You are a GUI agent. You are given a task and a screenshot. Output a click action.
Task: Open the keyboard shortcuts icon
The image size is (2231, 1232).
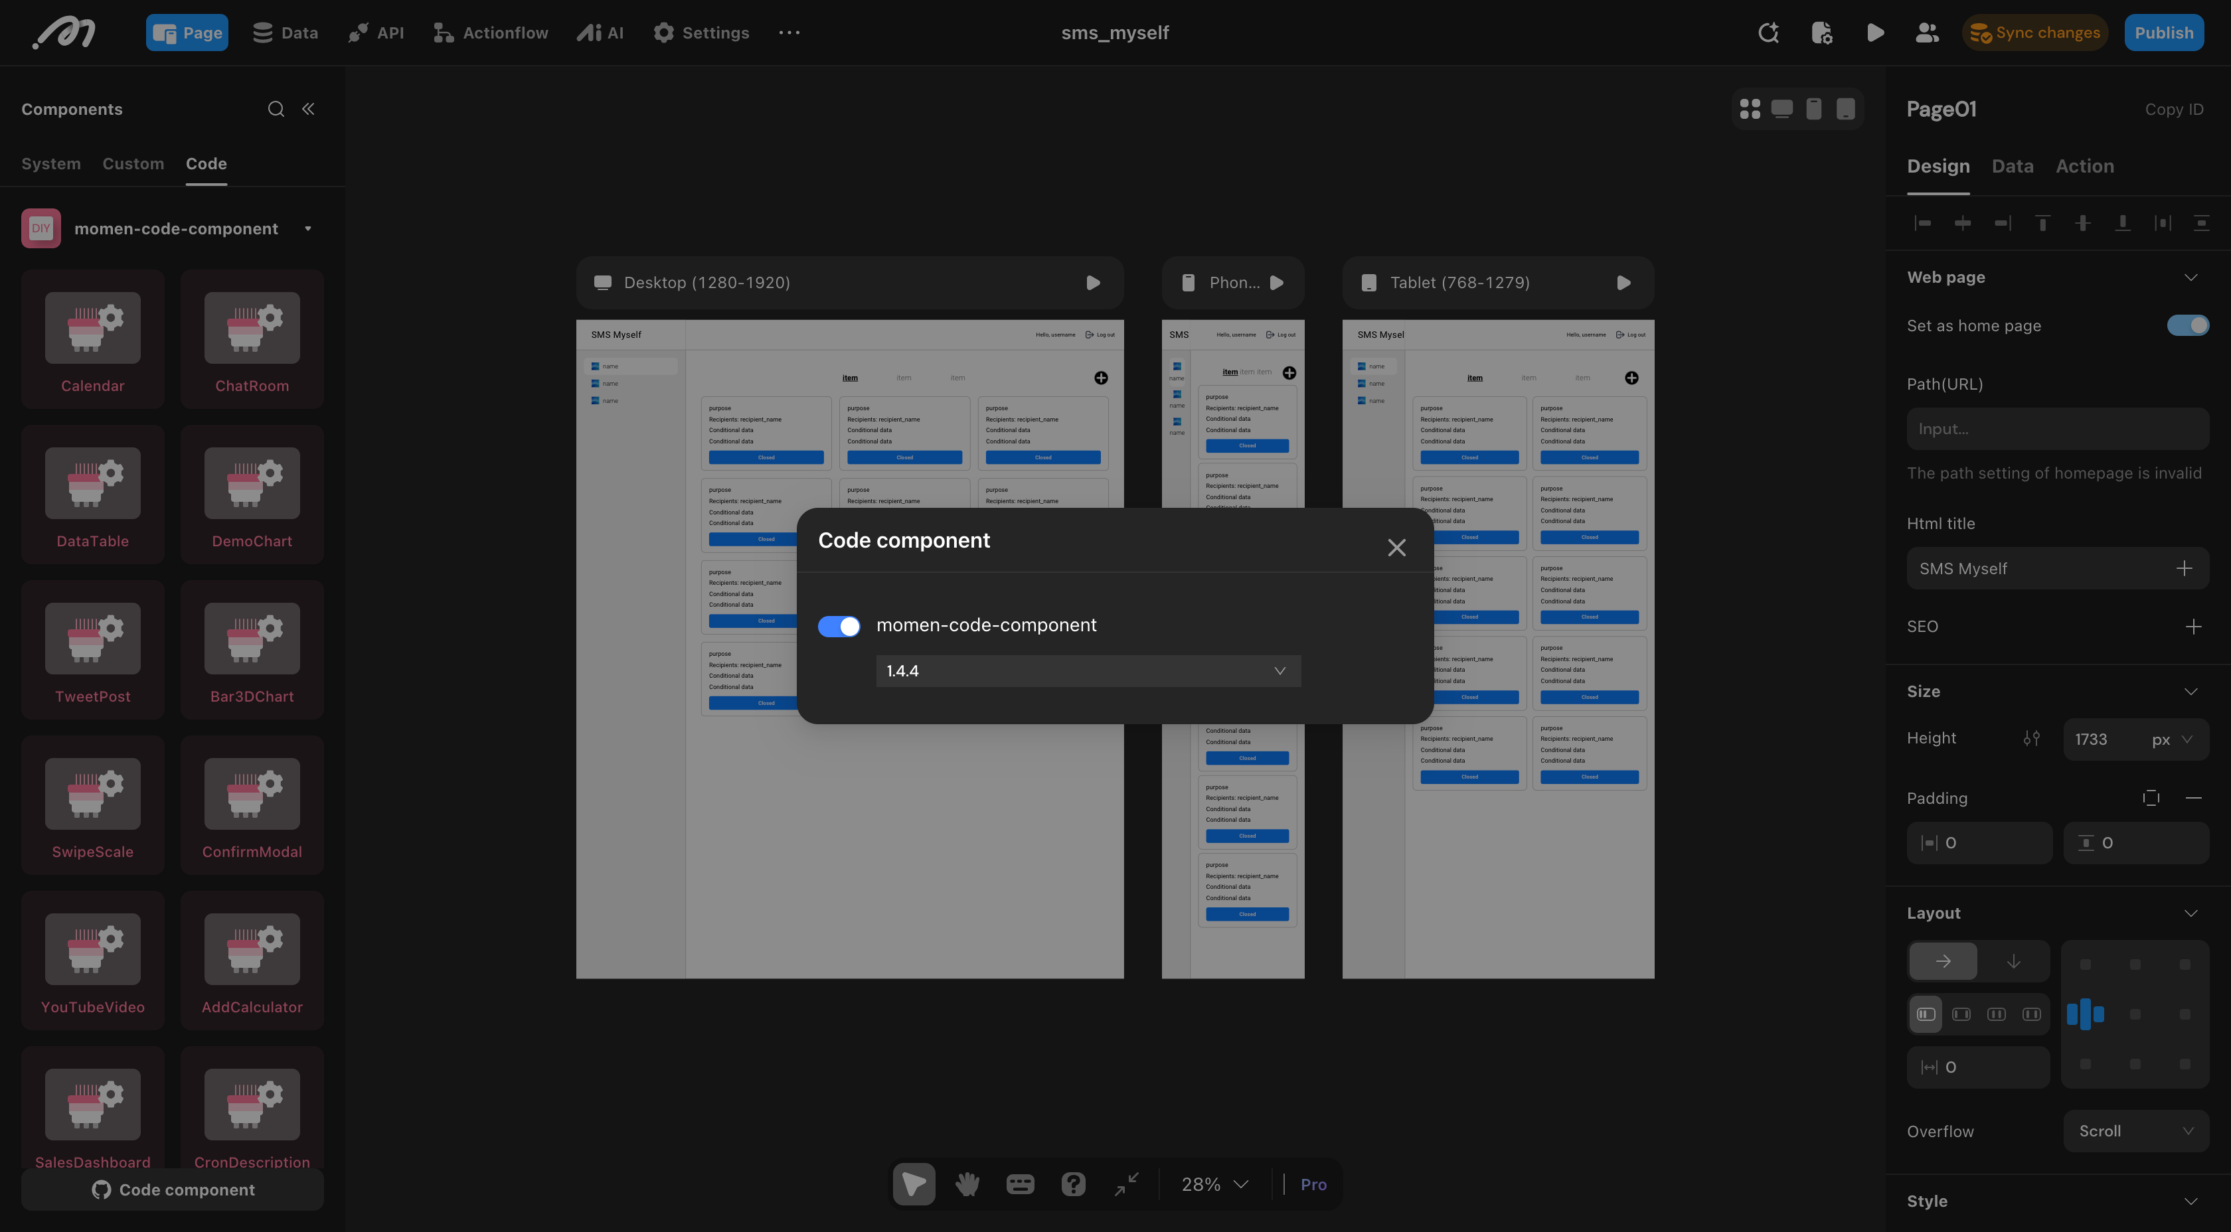1021,1184
